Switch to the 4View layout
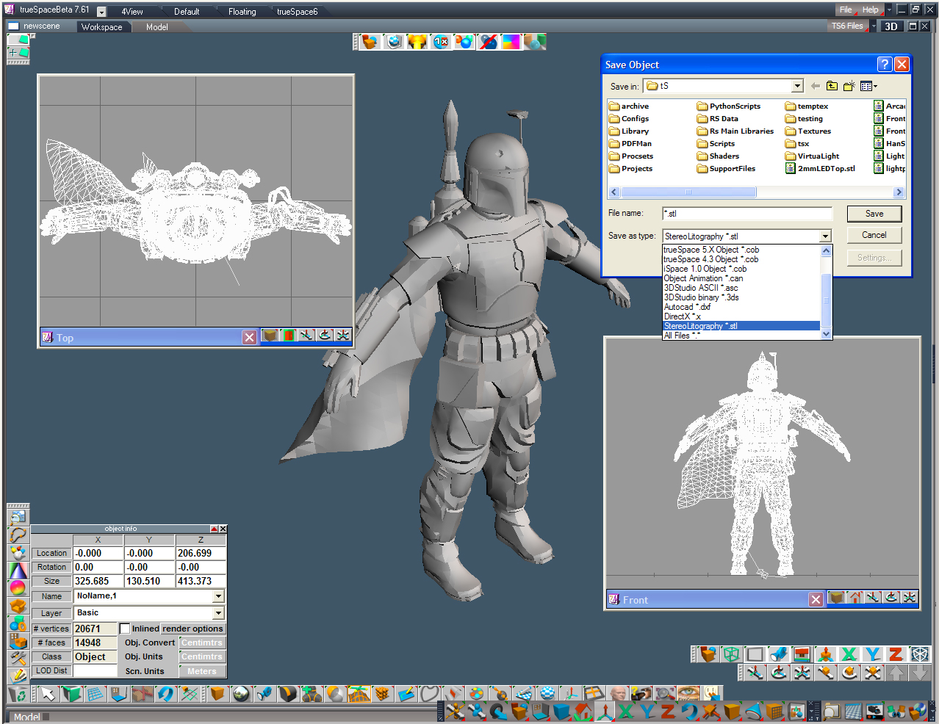 132,12
